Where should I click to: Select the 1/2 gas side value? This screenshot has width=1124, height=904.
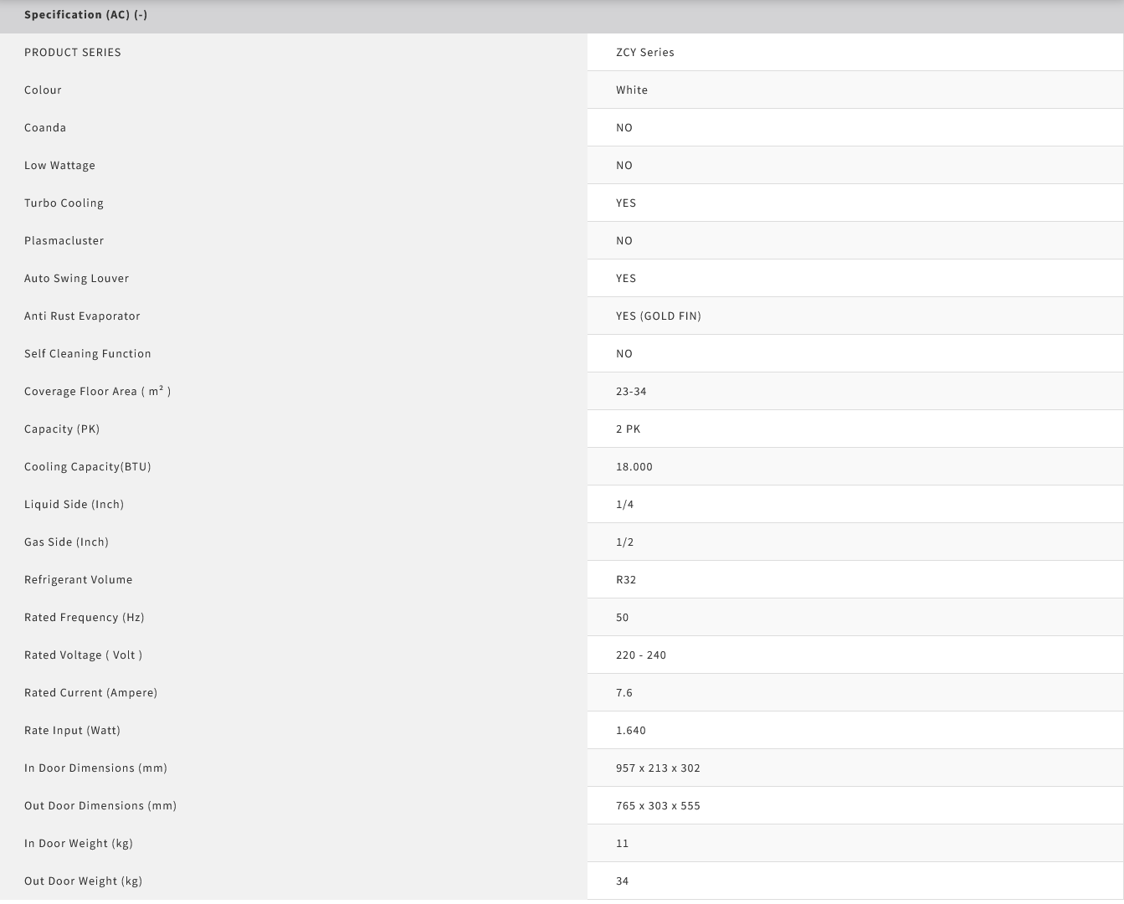pyautogui.click(x=624, y=542)
